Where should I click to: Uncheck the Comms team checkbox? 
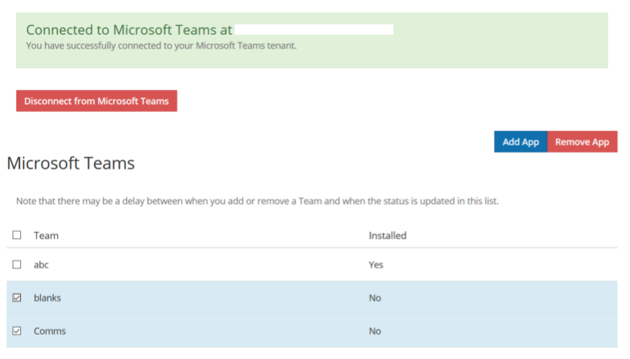click(17, 331)
